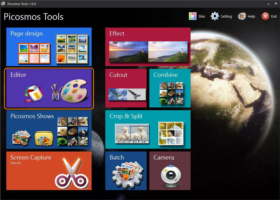280x200 pixels.
Task: Open the Page design tile
Action: click(x=49, y=47)
